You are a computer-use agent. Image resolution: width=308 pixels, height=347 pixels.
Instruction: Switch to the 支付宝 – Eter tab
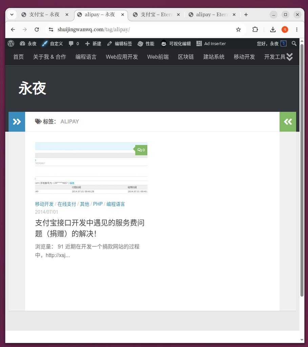tap(156, 15)
